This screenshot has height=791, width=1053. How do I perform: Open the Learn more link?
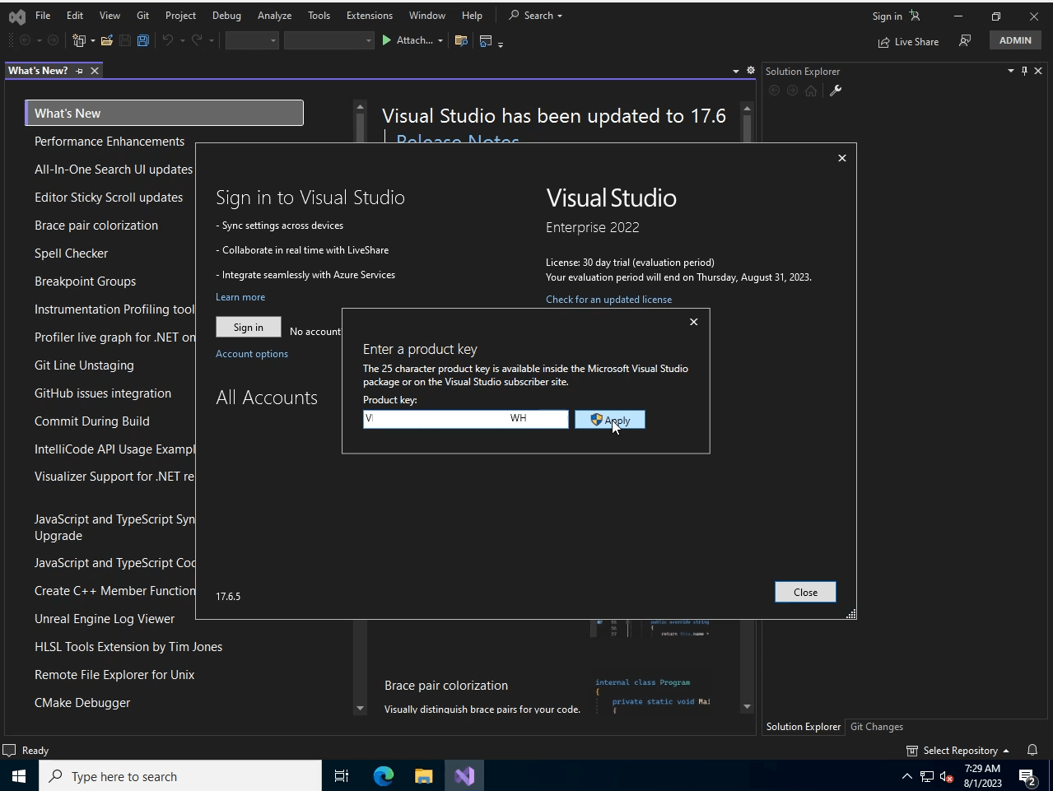point(240,297)
